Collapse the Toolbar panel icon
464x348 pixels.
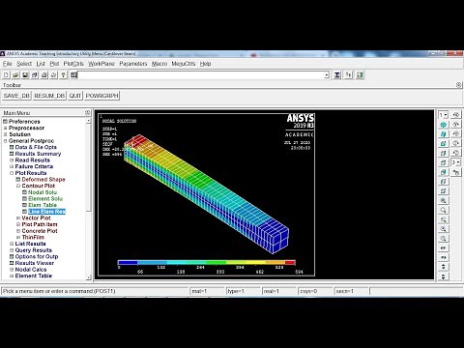coord(459,85)
